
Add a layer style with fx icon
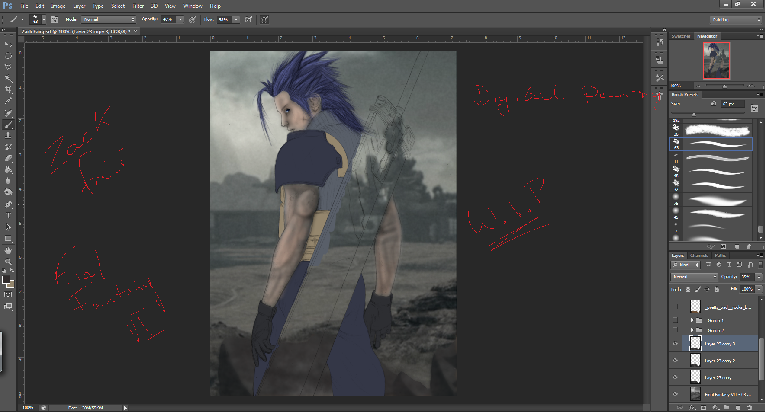tap(692, 407)
